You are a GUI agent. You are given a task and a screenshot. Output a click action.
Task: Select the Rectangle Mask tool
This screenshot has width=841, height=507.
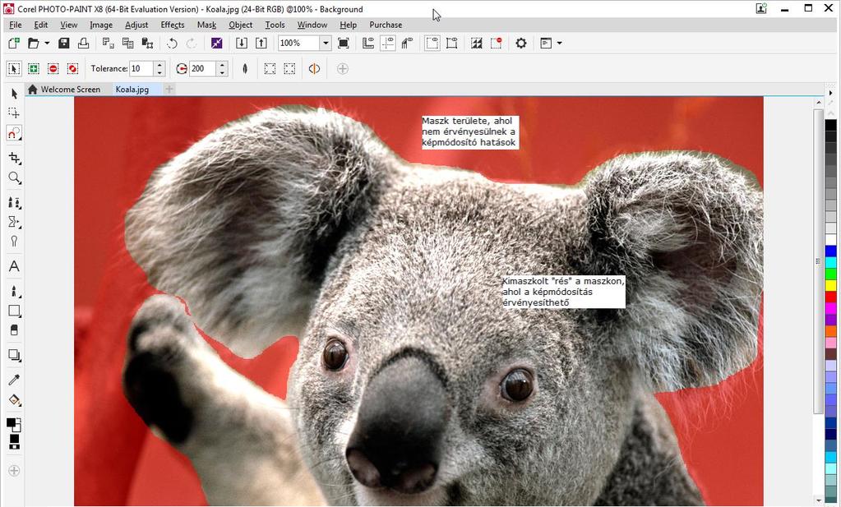14,113
